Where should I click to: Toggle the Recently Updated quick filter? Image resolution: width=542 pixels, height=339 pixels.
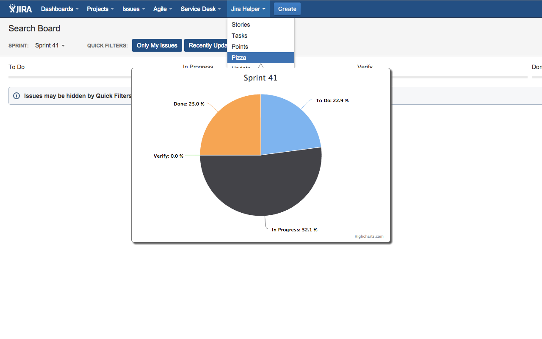tap(206, 45)
